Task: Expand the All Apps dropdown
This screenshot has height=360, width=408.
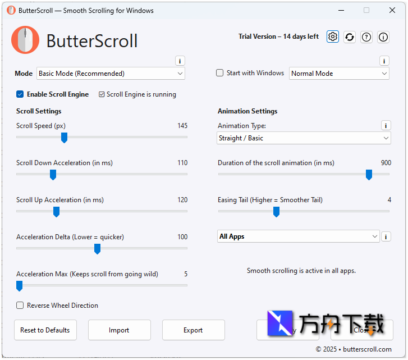Action: pyautogui.click(x=298, y=236)
